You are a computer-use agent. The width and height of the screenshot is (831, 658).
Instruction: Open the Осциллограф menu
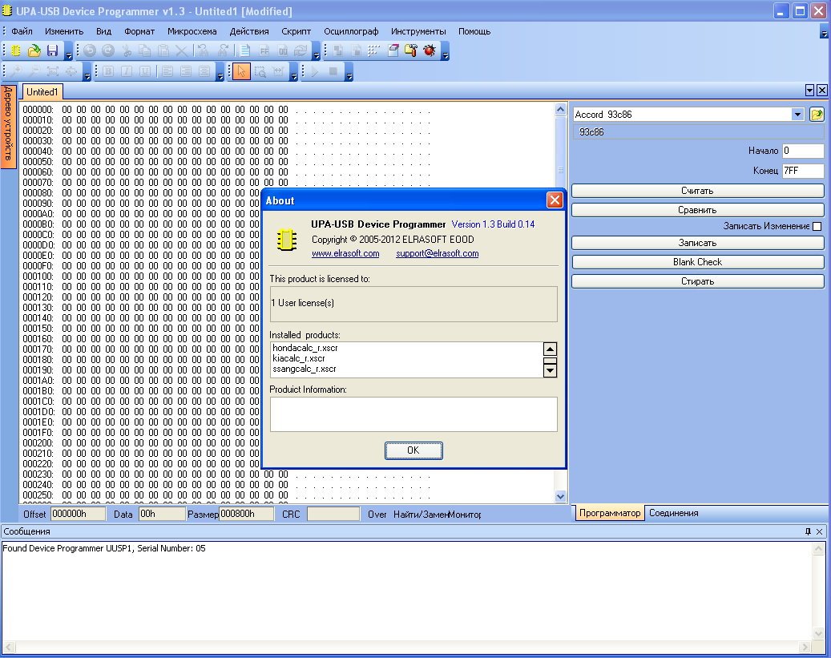click(x=351, y=31)
